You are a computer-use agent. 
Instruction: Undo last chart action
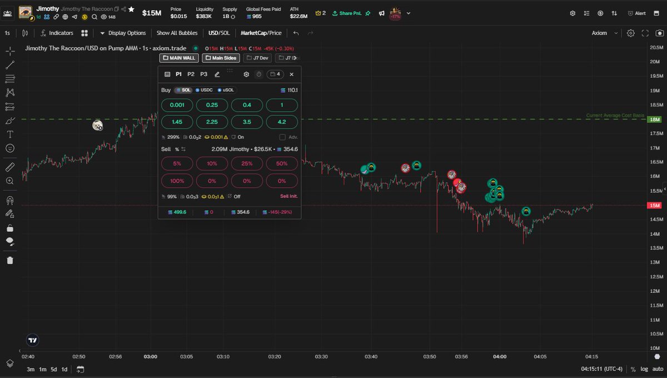point(296,33)
